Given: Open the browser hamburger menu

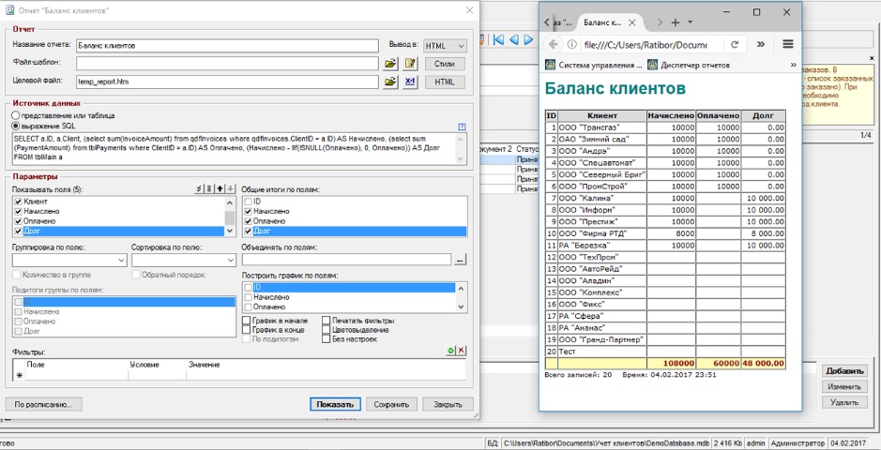Looking at the screenshot, I should [787, 44].
